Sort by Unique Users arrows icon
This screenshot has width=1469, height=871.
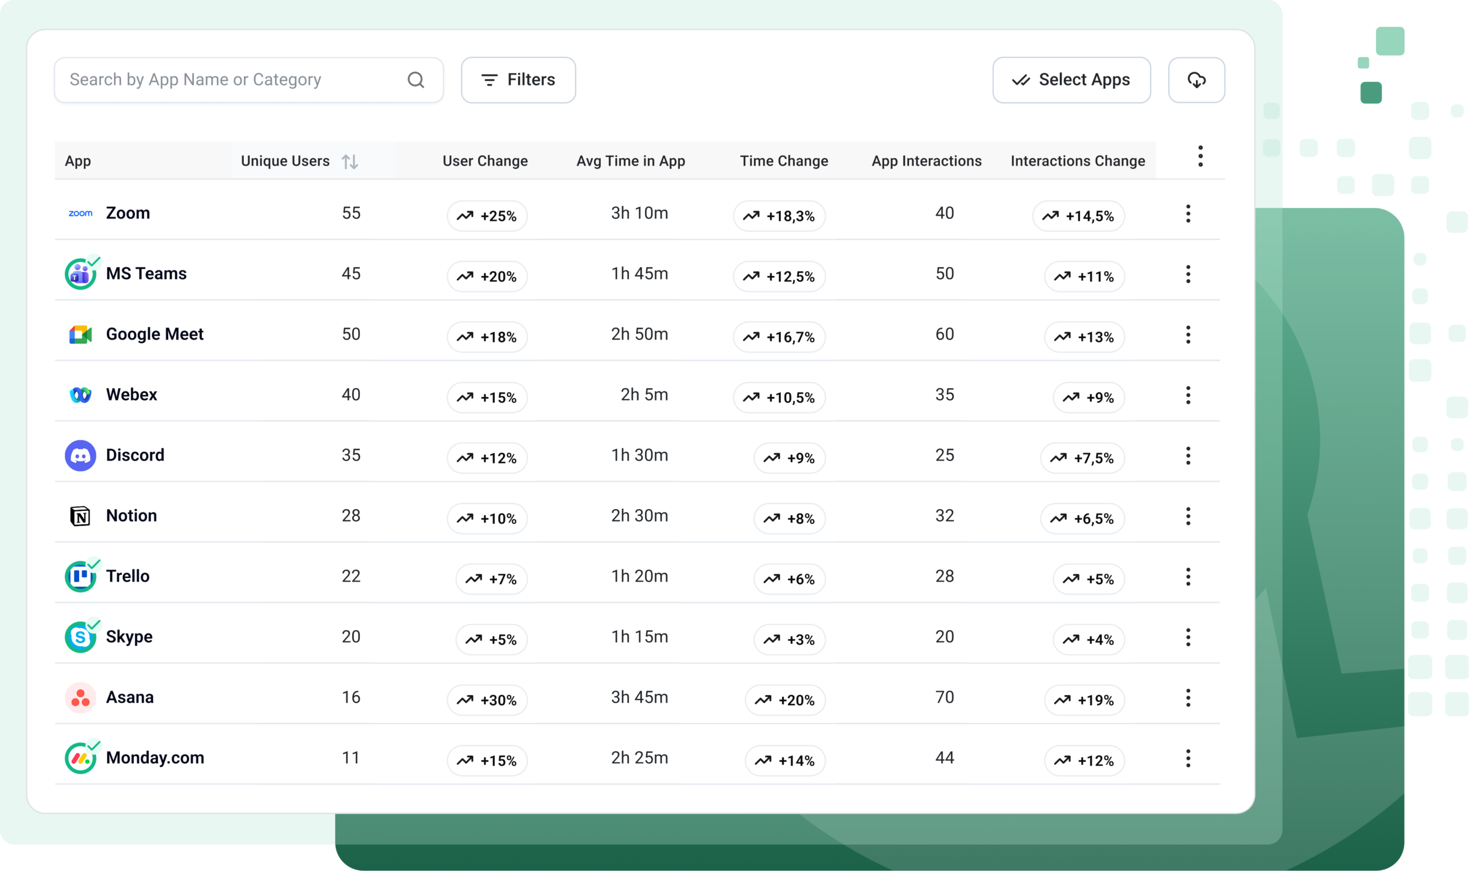pyautogui.click(x=350, y=161)
